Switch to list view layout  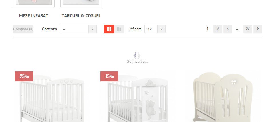[119, 29]
